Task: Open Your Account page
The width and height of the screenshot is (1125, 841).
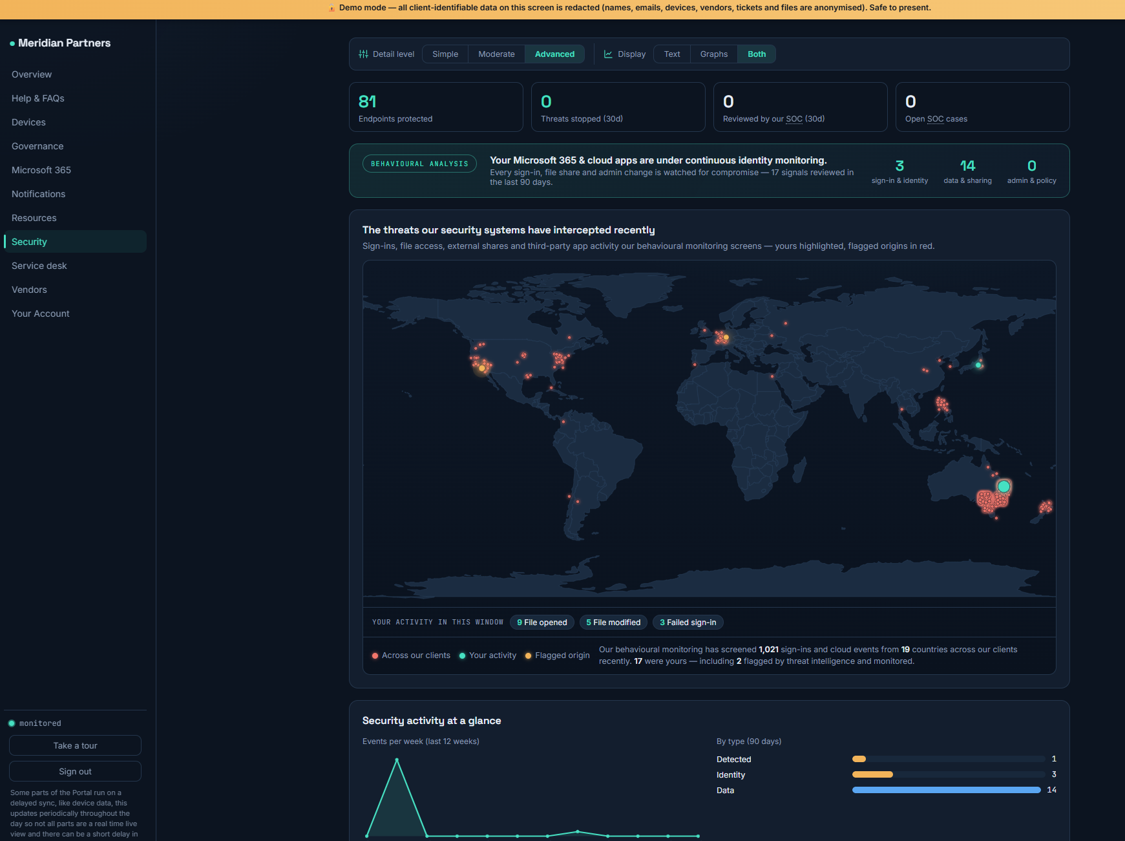Action: click(x=75, y=314)
